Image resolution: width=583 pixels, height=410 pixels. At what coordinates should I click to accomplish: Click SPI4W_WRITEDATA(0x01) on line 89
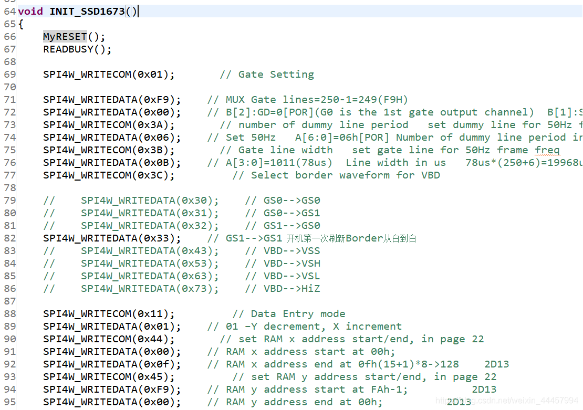112,327
